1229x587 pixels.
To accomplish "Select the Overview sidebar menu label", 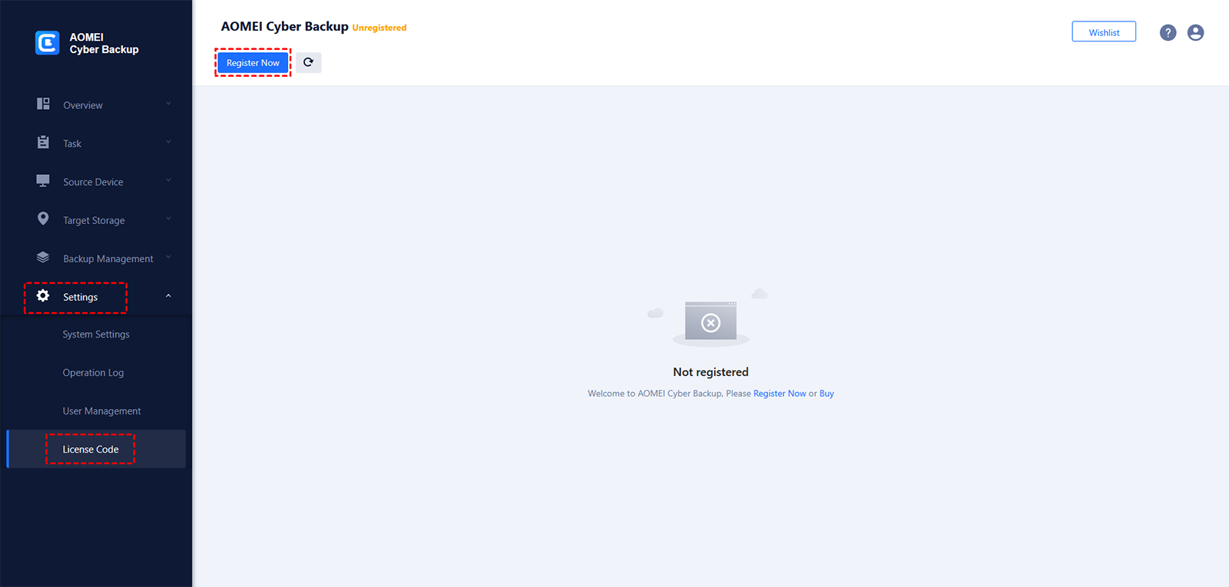I will 83,105.
